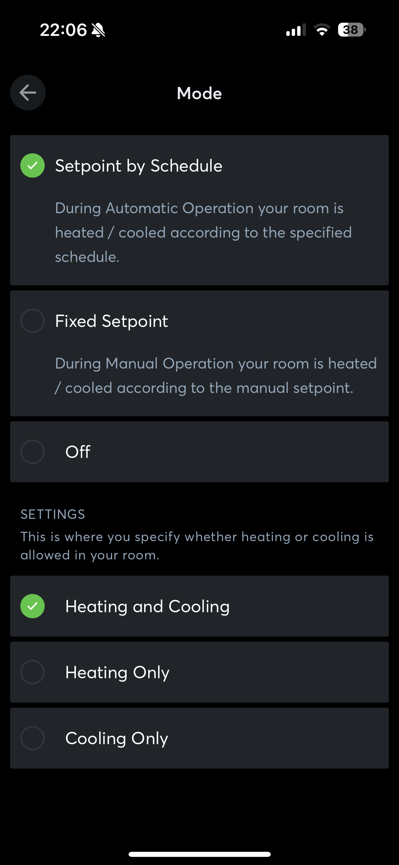Tap the Automatic Operation description text
Screen dimensions: 399x865
(x=203, y=232)
